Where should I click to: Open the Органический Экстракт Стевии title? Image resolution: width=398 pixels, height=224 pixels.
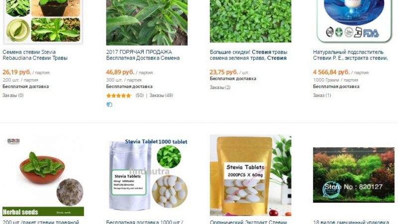[x=248, y=222]
